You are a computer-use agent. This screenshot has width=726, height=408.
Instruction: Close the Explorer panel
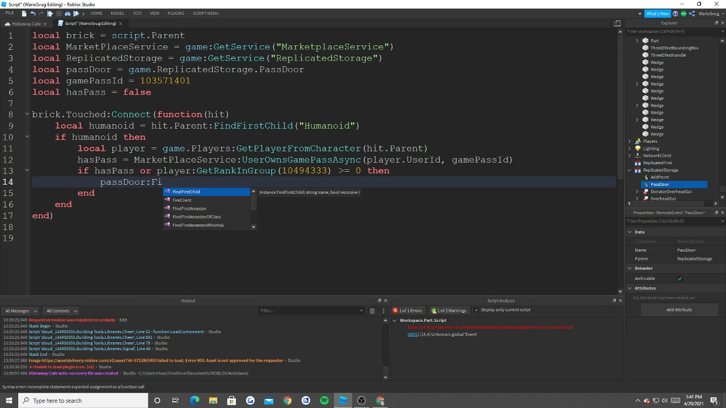722,23
